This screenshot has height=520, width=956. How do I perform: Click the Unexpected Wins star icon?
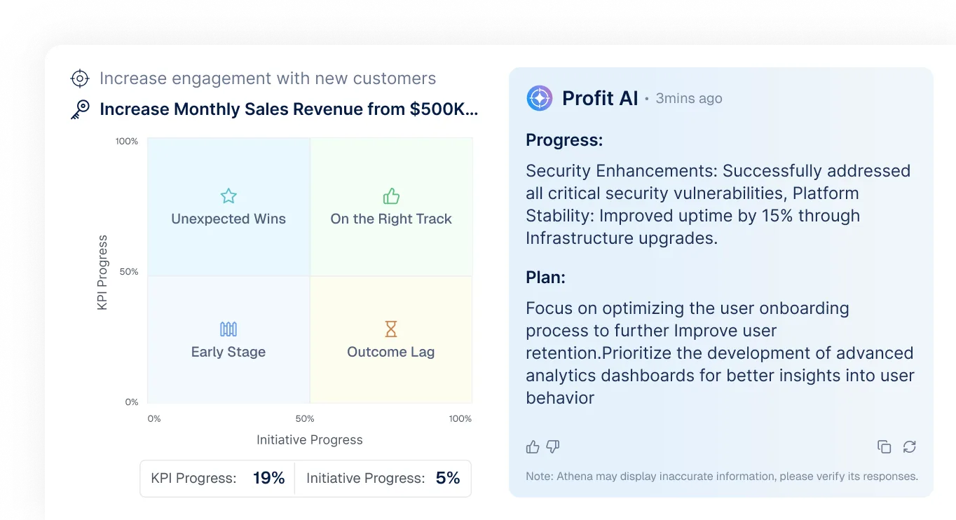[x=228, y=196]
